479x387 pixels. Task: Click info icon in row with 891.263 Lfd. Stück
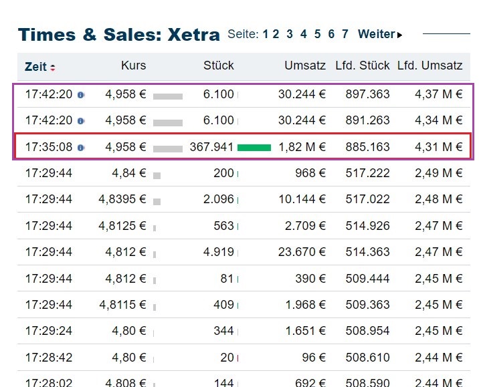click(81, 121)
